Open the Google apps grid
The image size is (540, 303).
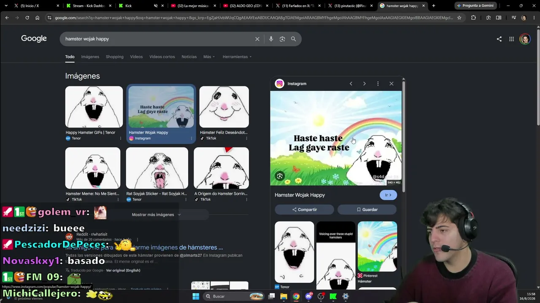click(511, 39)
